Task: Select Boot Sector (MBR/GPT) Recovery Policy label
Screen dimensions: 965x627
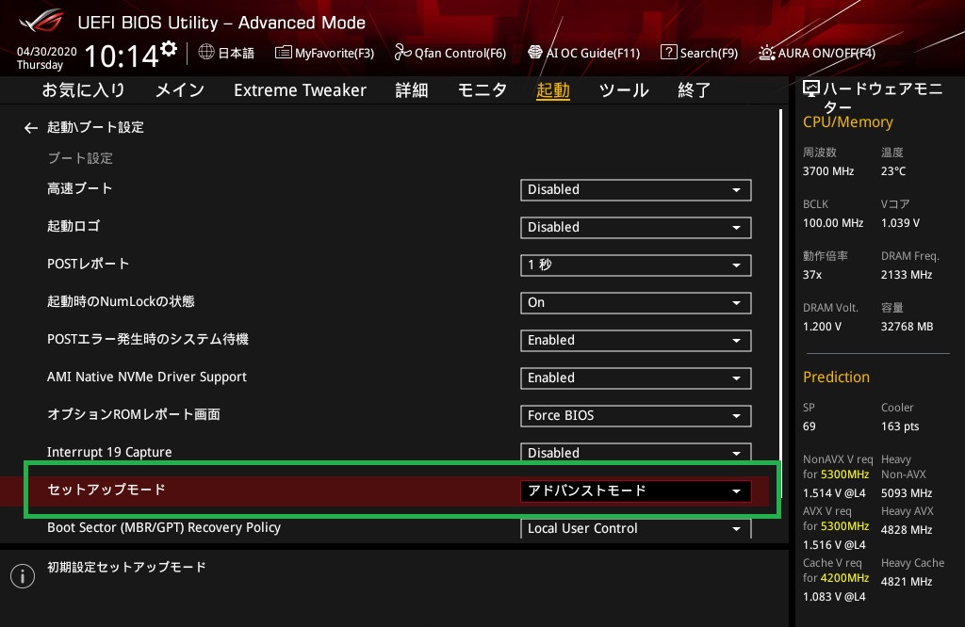Action: [x=164, y=527]
